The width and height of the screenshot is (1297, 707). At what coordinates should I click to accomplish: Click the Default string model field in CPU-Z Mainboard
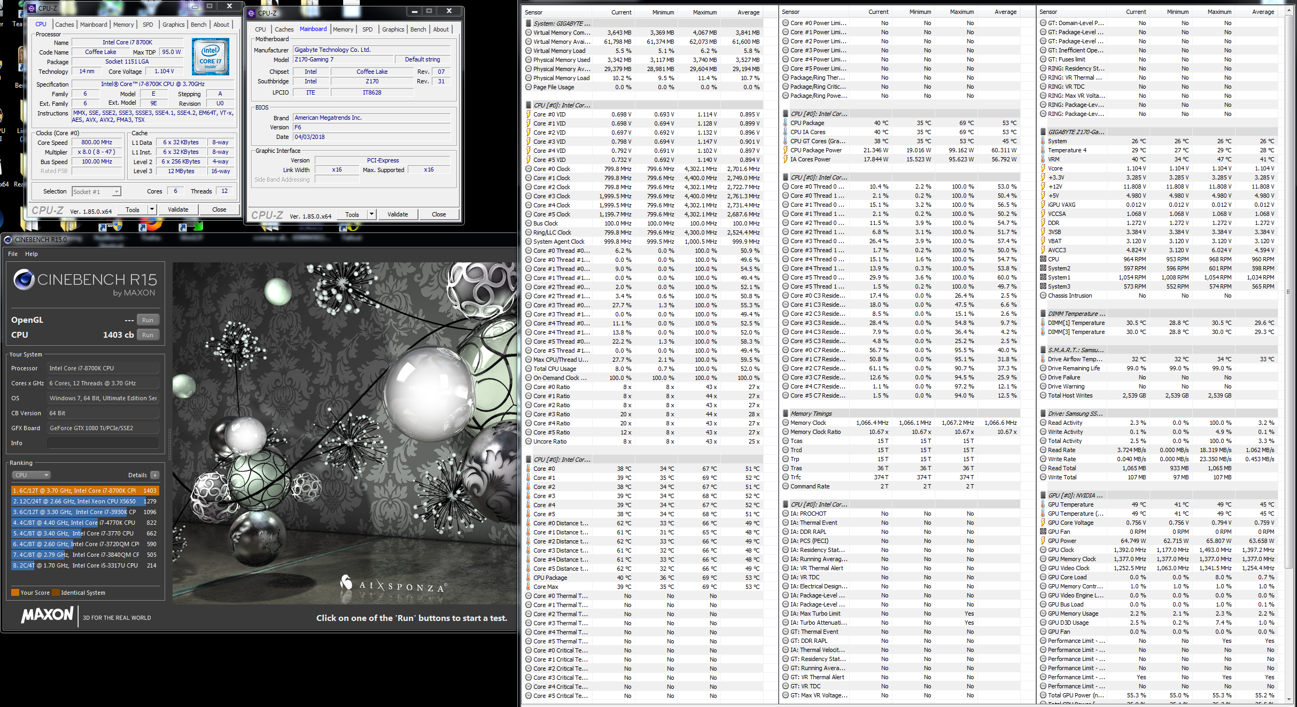[x=423, y=59]
